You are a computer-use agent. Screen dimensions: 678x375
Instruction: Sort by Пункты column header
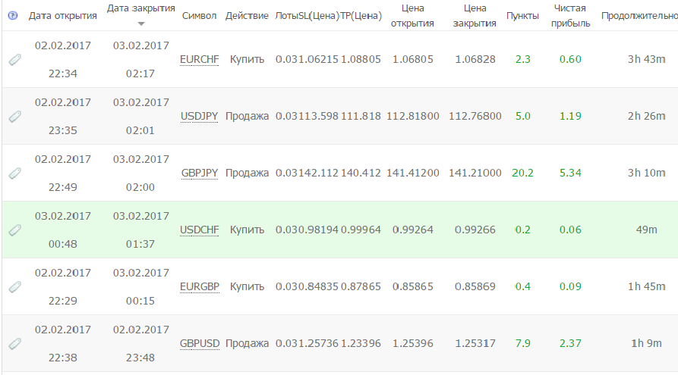[x=522, y=16]
